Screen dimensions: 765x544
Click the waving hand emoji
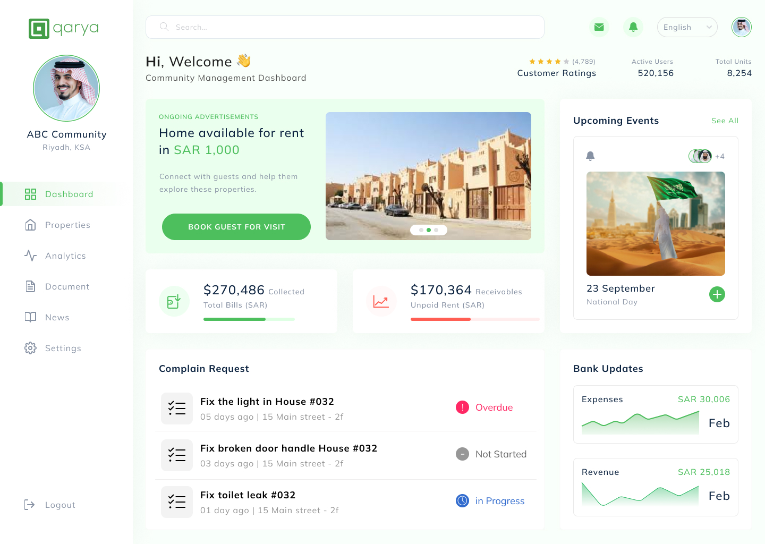pos(244,61)
